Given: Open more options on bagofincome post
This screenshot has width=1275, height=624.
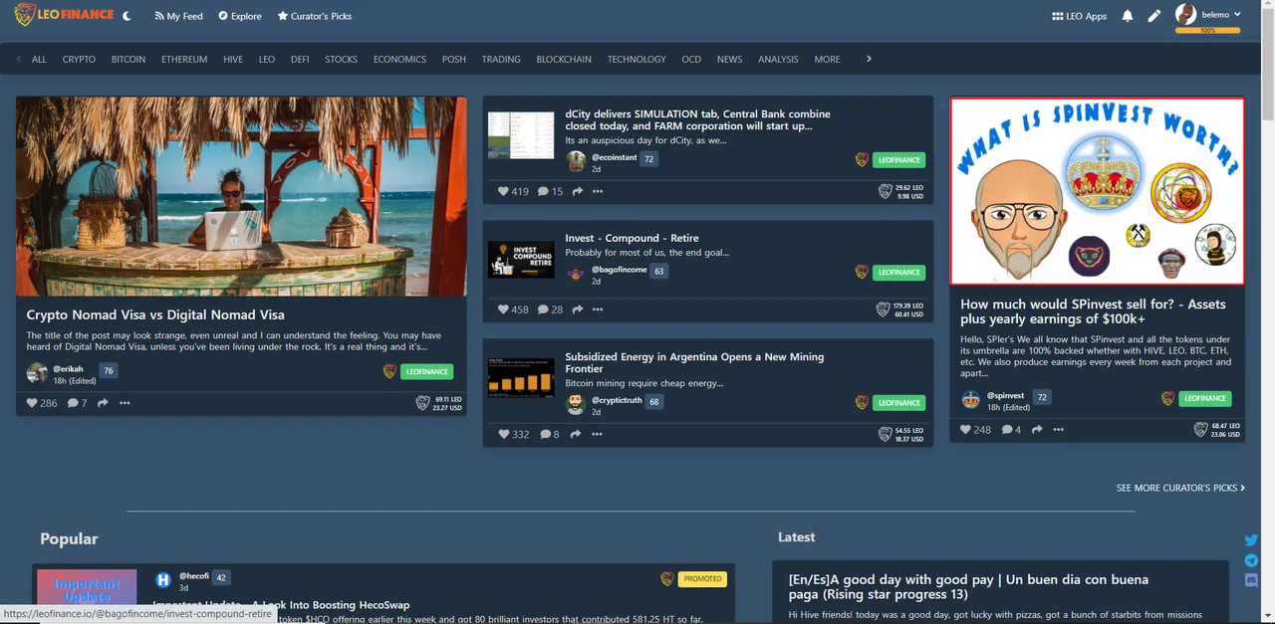Looking at the screenshot, I should 598,310.
